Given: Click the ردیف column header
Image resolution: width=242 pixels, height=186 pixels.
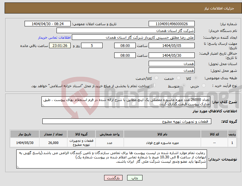Looking at the screenshot, I should 232,134.
